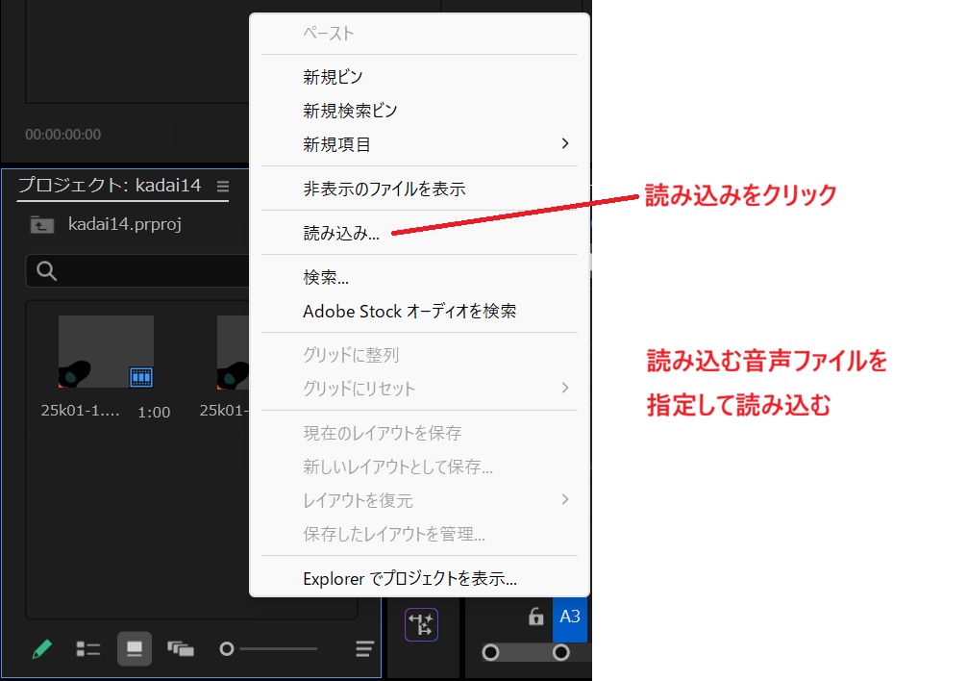Click the folder-up icon beside kadai14.prproj
This screenshot has width=967, height=681.
tap(42, 225)
